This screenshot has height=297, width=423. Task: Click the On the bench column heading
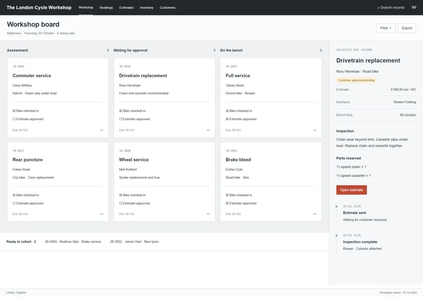[231, 50]
